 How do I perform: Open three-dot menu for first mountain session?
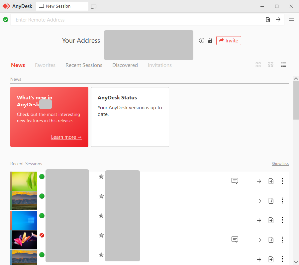pyautogui.click(x=282, y=200)
